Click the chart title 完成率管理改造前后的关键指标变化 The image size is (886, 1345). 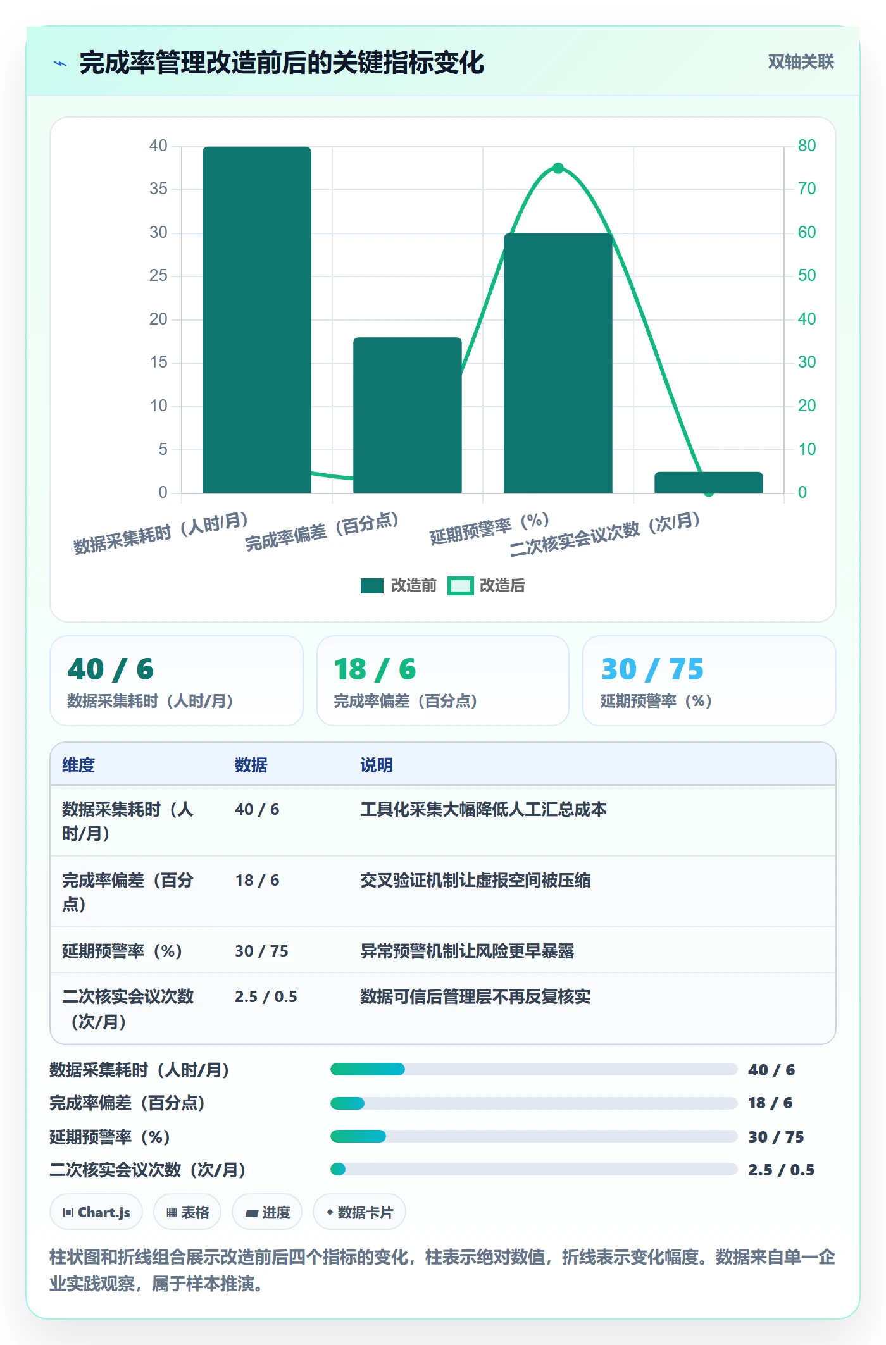pyautogui.click(x=282, y=63)
